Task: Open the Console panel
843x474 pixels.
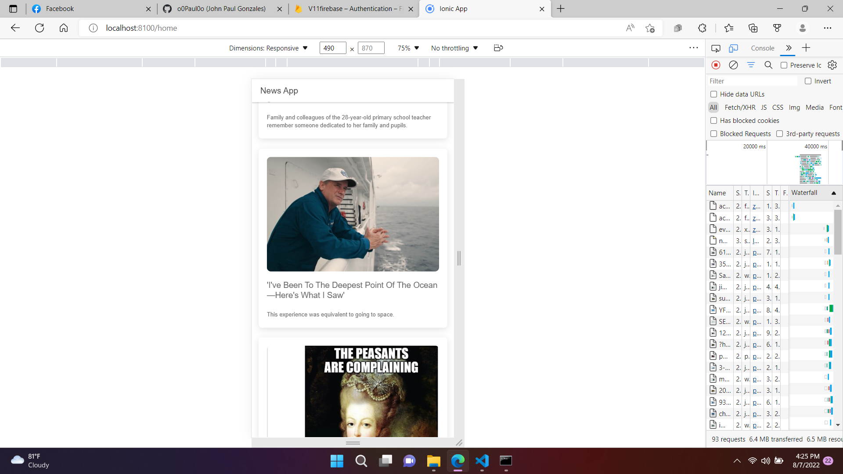Action: tap(762, 48)
